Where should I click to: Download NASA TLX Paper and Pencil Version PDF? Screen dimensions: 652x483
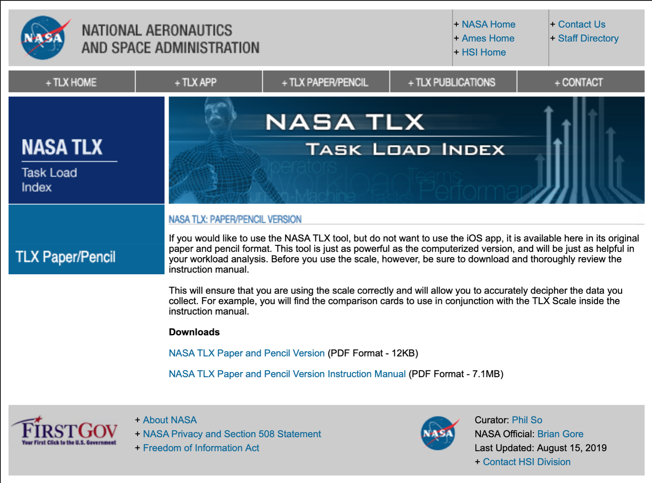[247, 353]
